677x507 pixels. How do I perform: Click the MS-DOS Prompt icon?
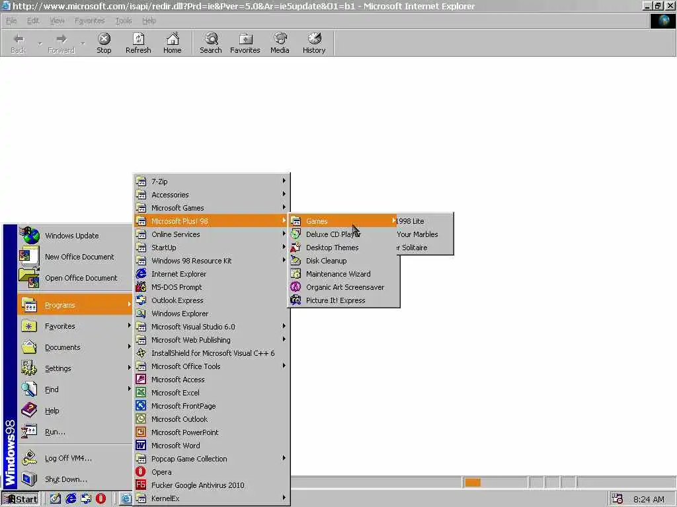tap(141, 287)
